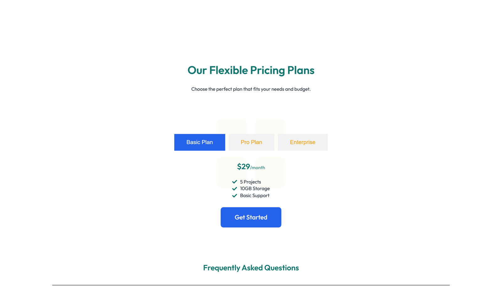Click the Pro Plan label text
502x307 pixels.
(251, 142)
